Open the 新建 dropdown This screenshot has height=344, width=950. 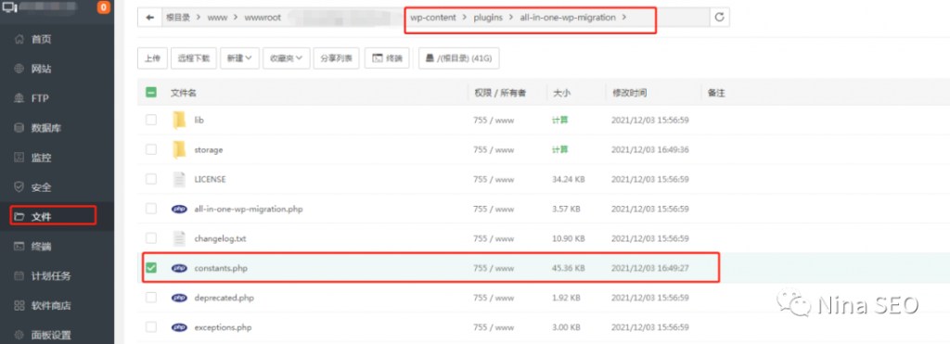coord(239,58)
